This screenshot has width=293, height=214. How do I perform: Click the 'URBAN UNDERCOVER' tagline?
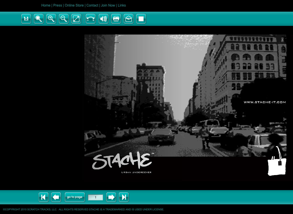click(x=137, y=172)
